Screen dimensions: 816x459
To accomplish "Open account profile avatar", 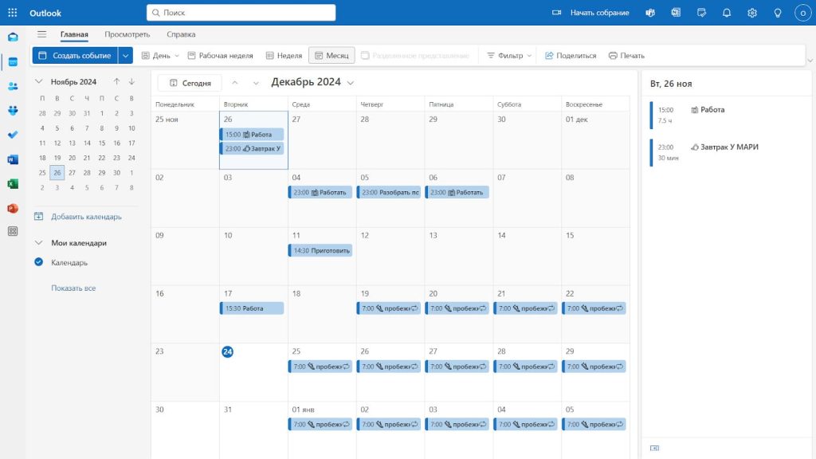I will (x=803, y=13).
